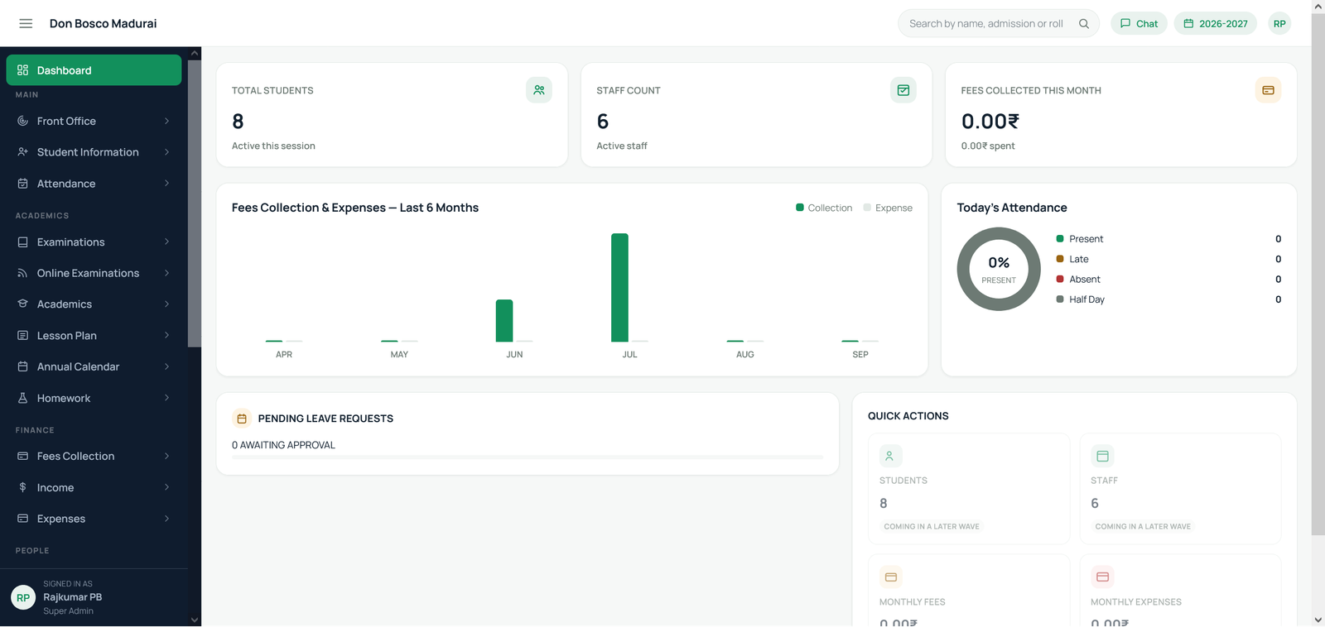Open the 2026-2027 session selector
1325x627 pixels.
point(1215,23)
